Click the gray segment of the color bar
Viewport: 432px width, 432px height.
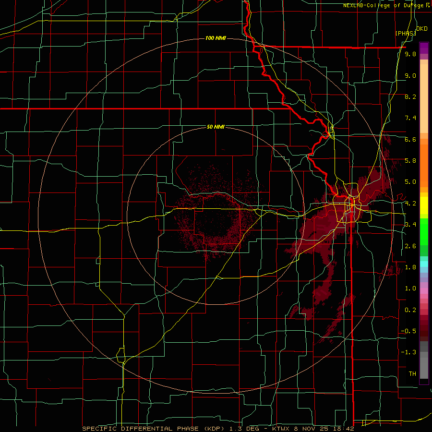[424, 361]
